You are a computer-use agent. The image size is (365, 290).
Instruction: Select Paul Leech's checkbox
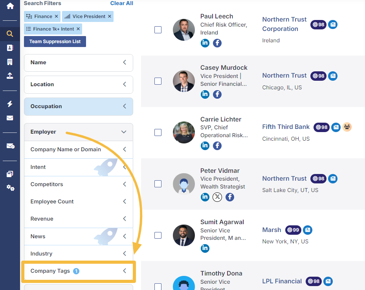tap(158, 30)
